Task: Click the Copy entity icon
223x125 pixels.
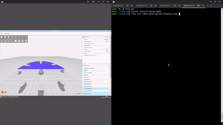Action: click(x=22, y=41)
